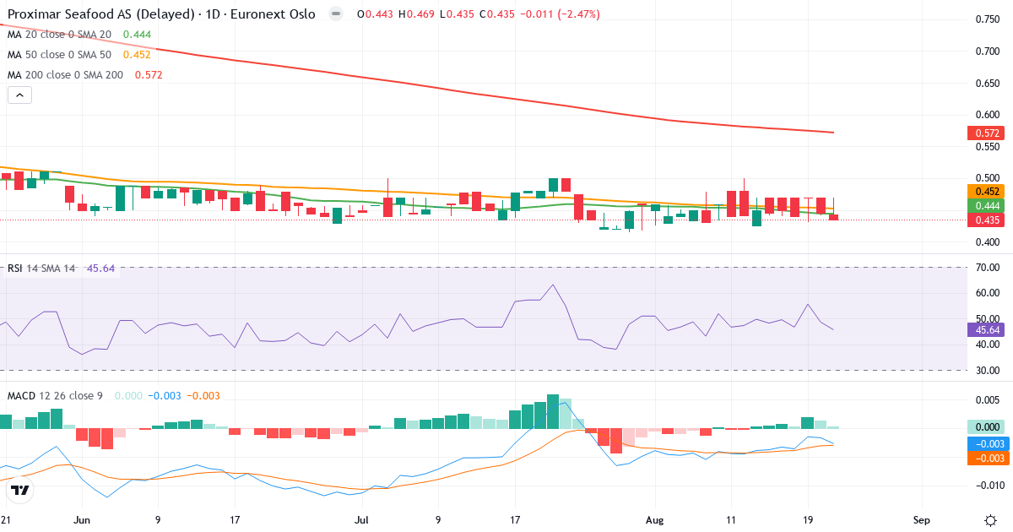Click the 0.435 current price label
This screenshot has width=1013, height=532.
pyautogui.click(x=986, y=220)
